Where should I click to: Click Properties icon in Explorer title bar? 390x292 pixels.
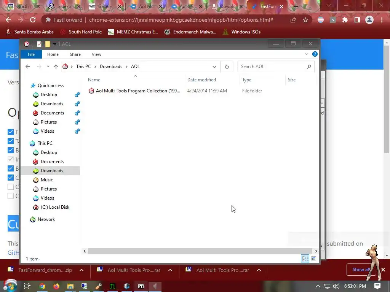(39, 44)
